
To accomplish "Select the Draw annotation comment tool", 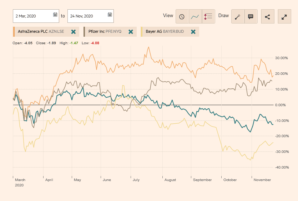I will [x=251, y=16].
